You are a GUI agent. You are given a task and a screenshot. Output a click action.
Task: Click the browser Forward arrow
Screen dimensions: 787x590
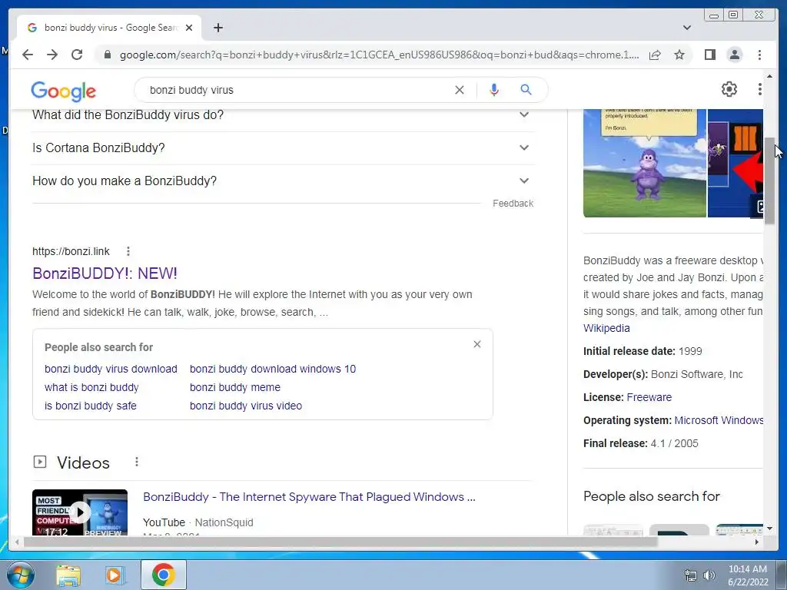[x=52, y=55]
